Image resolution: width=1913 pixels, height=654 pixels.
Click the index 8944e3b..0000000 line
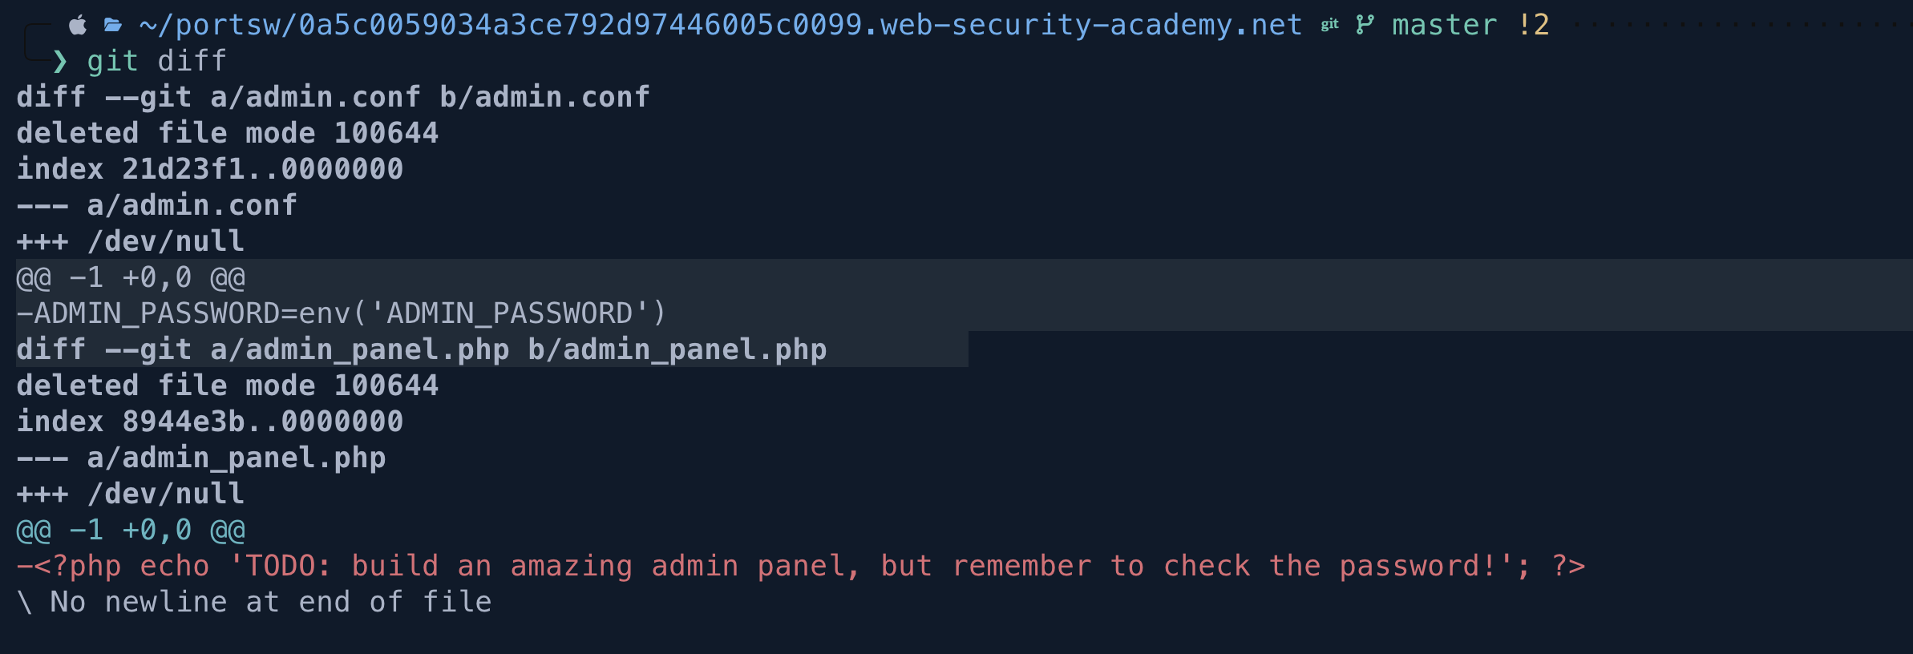tap(210, 422)
